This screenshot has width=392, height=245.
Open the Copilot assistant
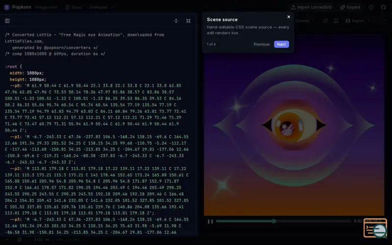pyautogui.click(x=350, y=7)
